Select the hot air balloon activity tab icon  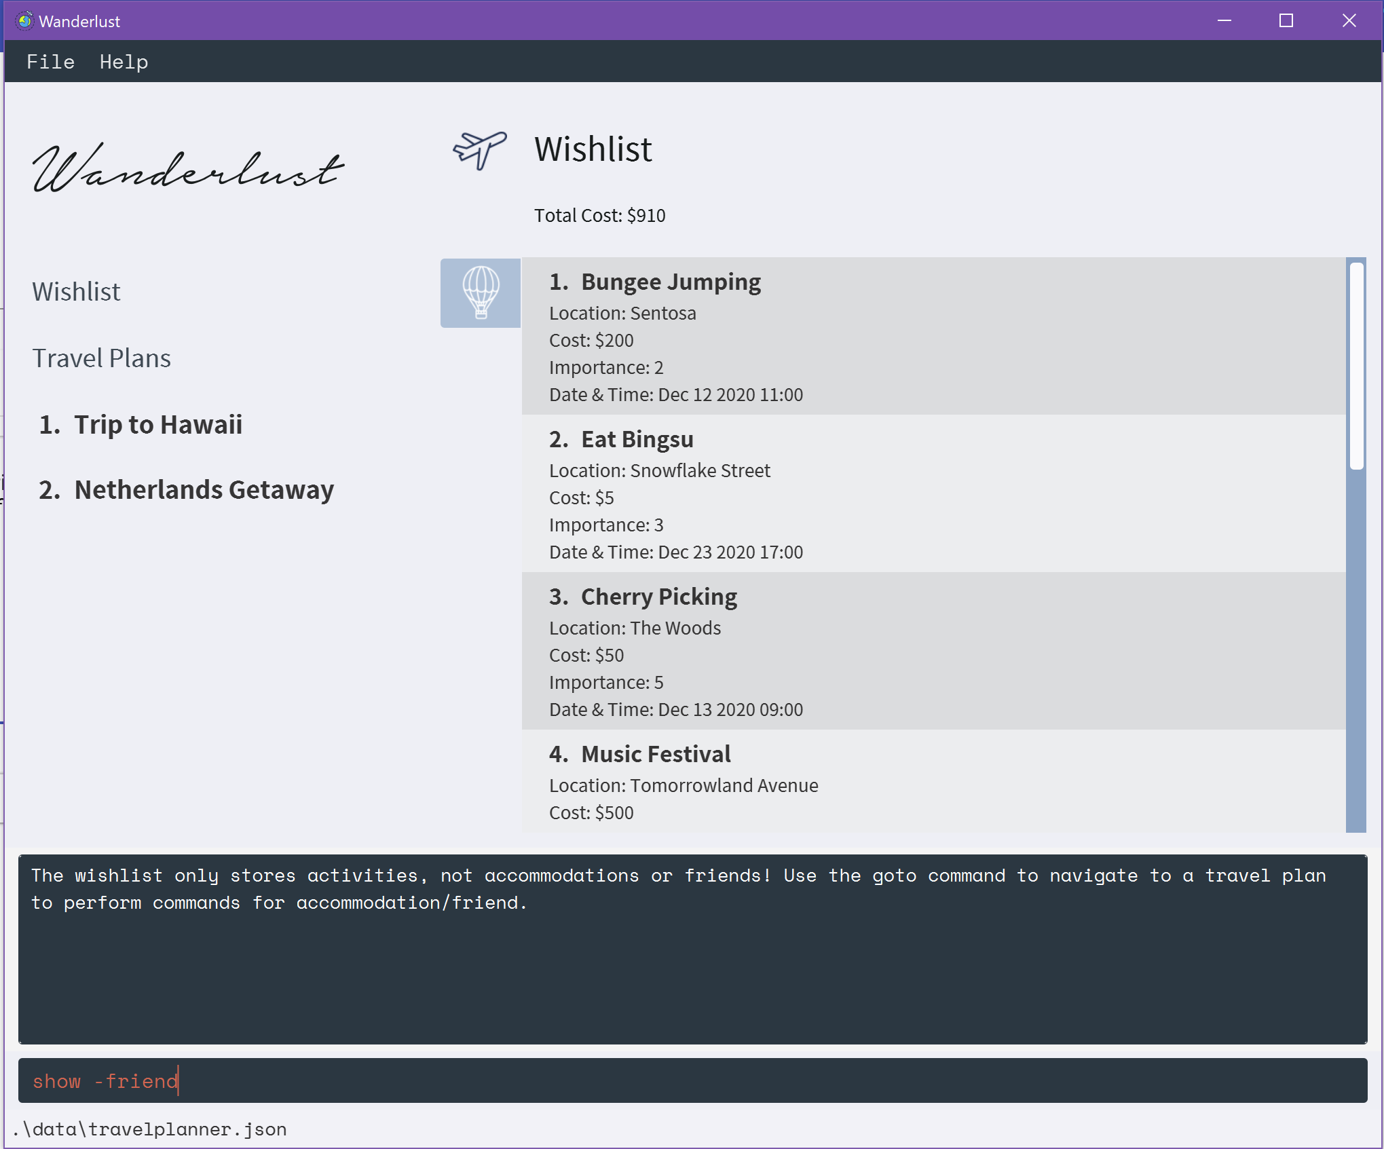click(481, 293)
